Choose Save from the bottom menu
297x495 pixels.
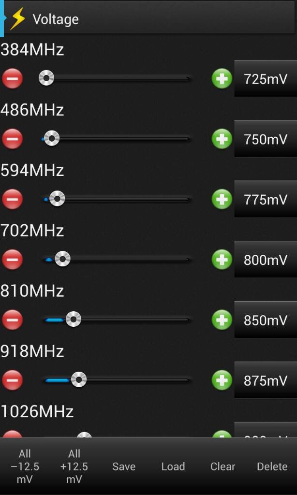click(124, 466)
